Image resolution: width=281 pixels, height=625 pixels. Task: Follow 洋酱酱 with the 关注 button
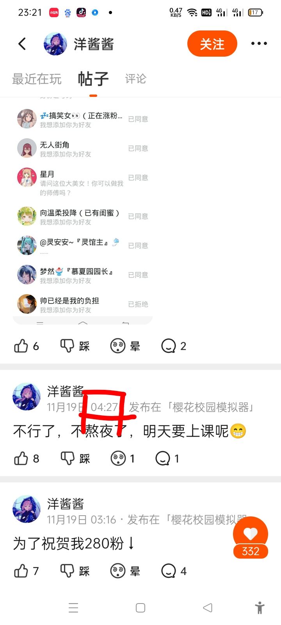point(212,44)
